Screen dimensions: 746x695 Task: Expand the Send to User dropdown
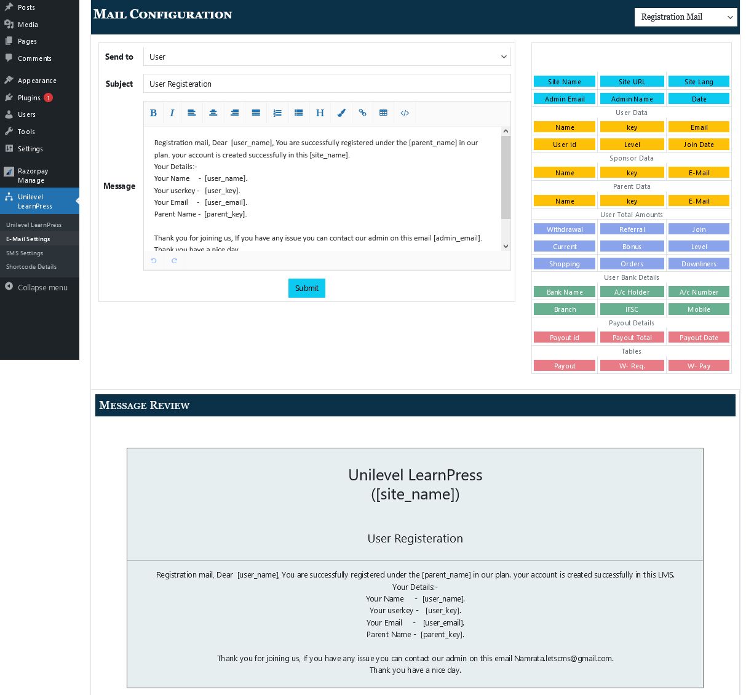coord(327,57)
